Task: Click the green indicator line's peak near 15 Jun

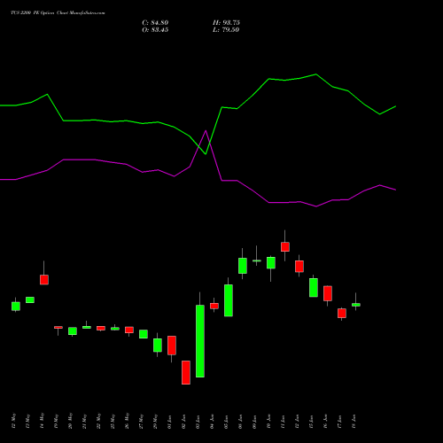Action: [x=316, y=74]
